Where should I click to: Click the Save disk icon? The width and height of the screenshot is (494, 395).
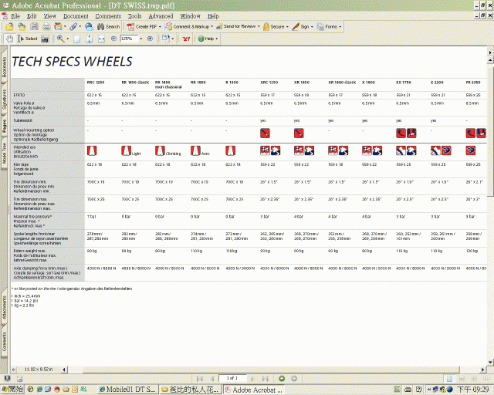(34, 26)
